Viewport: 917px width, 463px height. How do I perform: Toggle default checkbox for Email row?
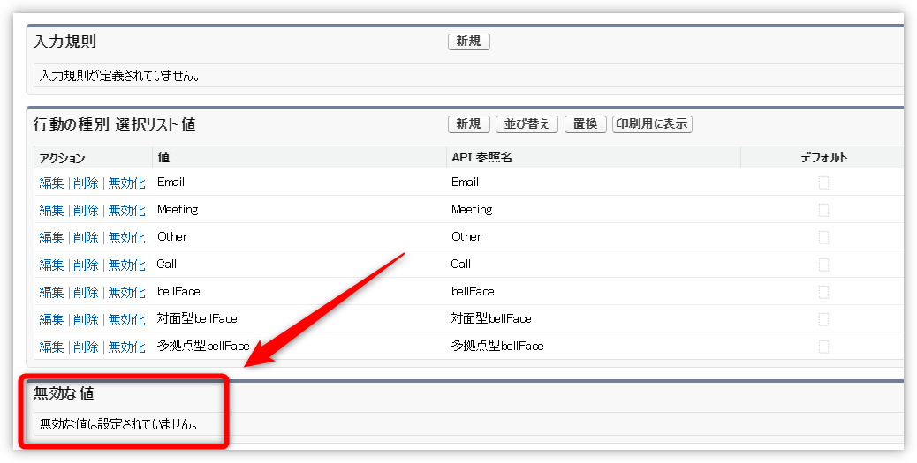(x=823, y=183)
